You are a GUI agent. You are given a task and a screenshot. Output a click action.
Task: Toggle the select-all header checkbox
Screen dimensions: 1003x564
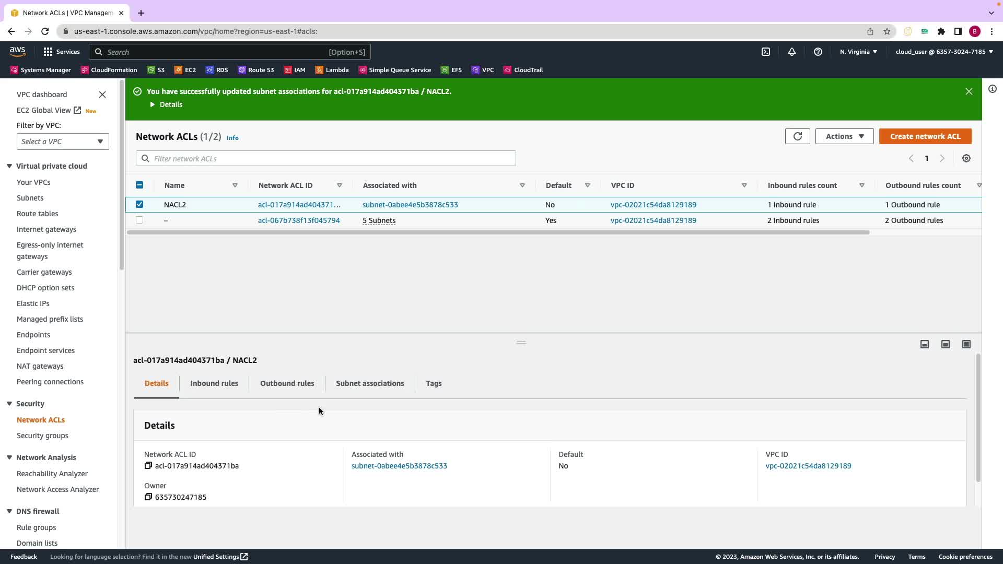coord(139,185)
